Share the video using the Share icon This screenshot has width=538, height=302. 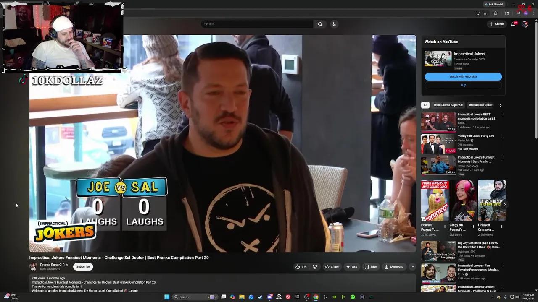pyautogui.click(x=332, y=267)
